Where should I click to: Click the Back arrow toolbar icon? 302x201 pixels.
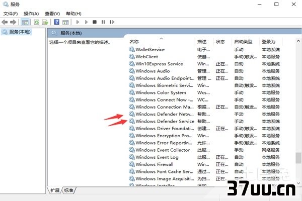pyautogui.click(x=5, y=22)
